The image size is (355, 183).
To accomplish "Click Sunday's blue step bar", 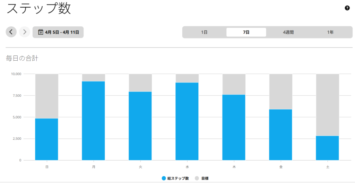I will tap(47, 139).
